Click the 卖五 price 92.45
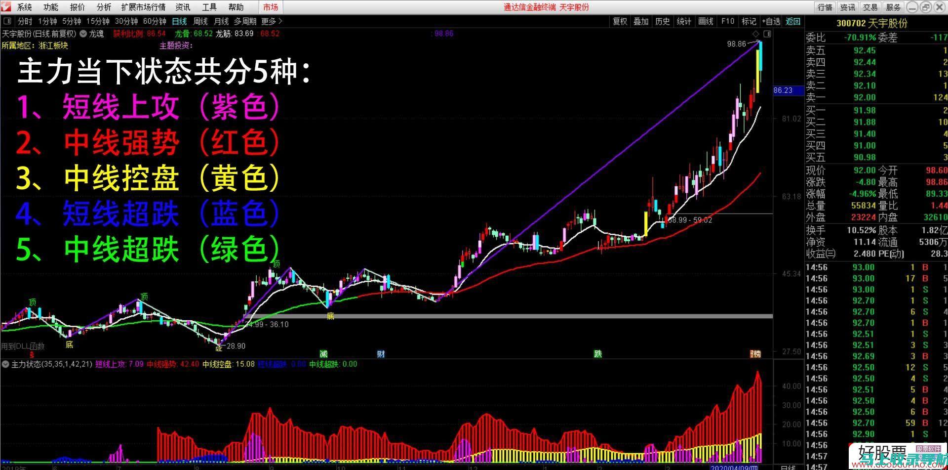 (865, 50)
